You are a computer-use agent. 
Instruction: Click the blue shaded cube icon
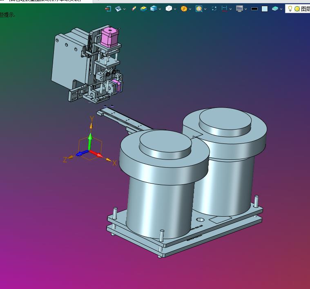coord(154,9)
